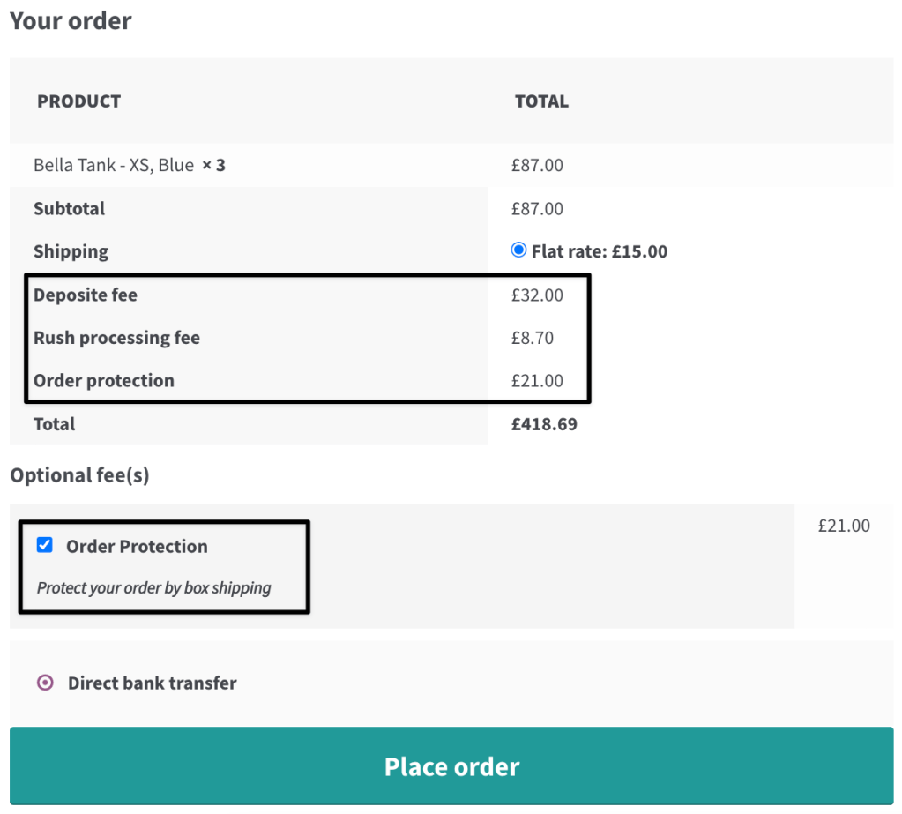Choose Direct bank transfer payment option
The width and height of the screenshot is (902, 814).
tap(46, 683)
